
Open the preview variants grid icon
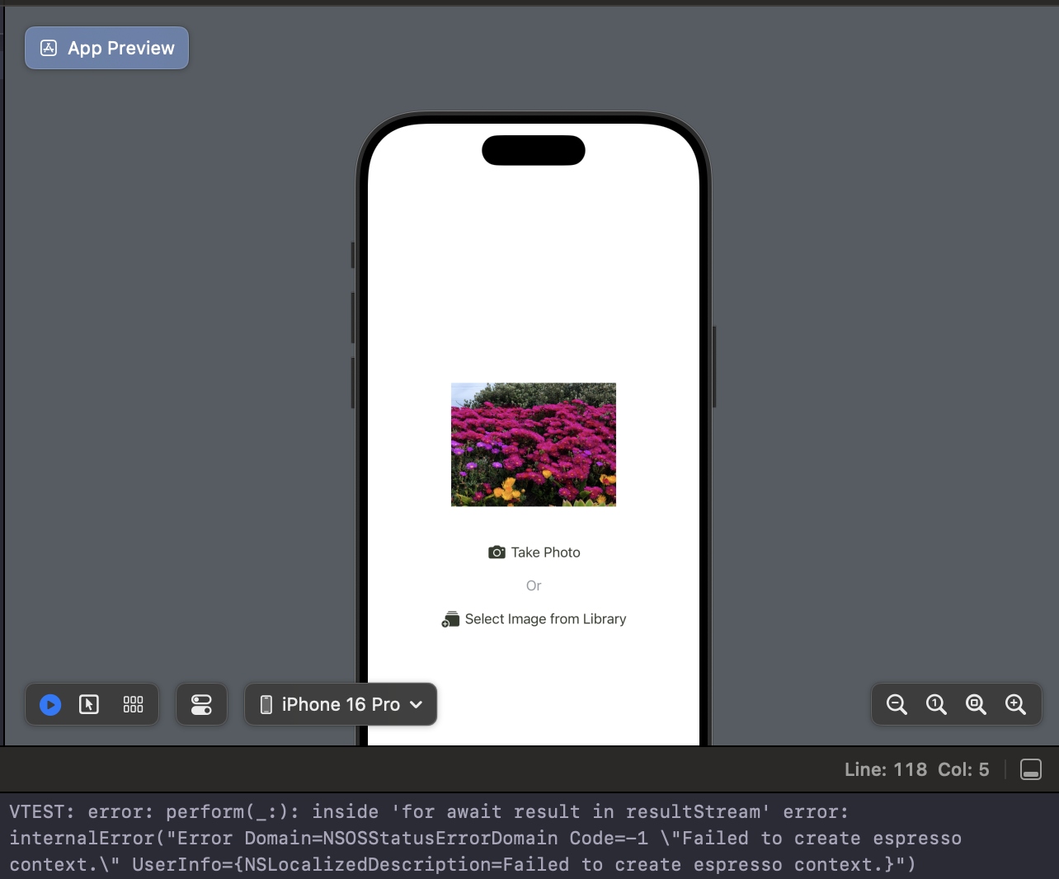coord(133,704)
